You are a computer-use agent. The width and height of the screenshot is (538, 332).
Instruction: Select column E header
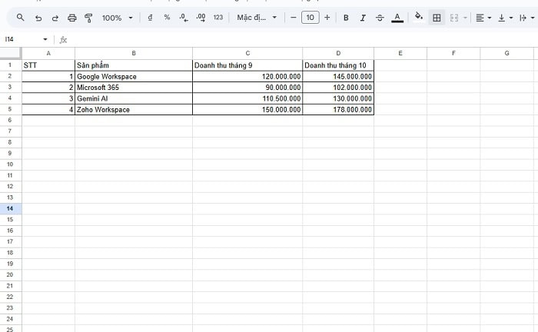400,53
